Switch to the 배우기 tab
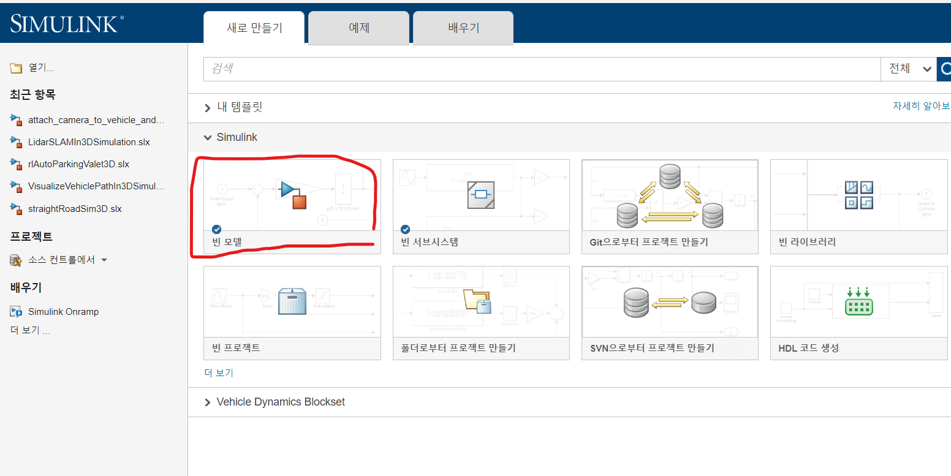 pos(463,28)
